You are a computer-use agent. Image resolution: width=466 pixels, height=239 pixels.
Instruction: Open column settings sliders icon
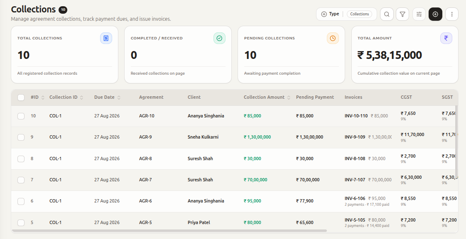419,14
